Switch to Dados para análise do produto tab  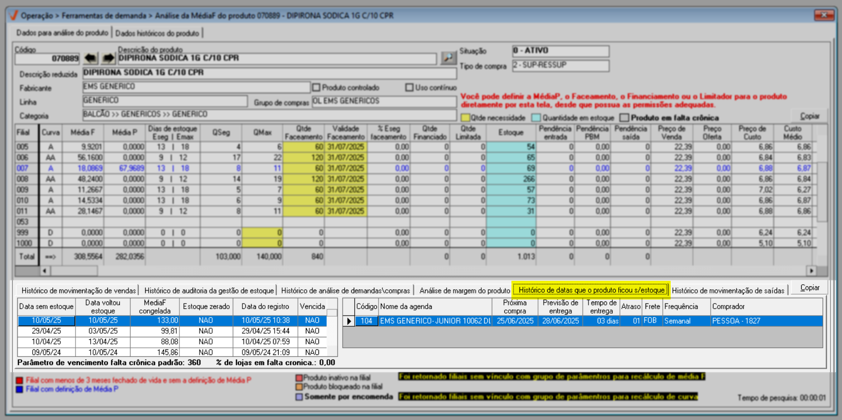point(62,33)
